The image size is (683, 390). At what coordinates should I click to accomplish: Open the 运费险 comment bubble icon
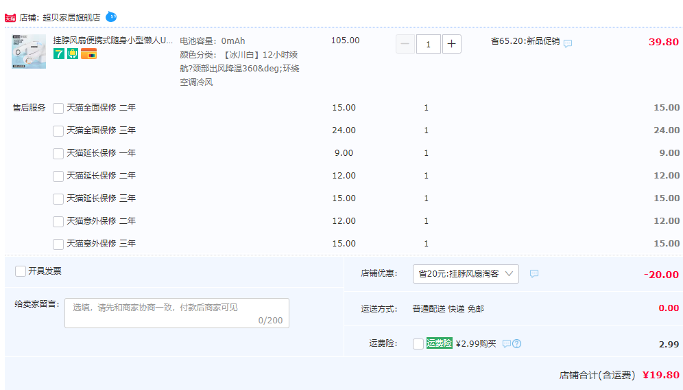pos(506,344)
